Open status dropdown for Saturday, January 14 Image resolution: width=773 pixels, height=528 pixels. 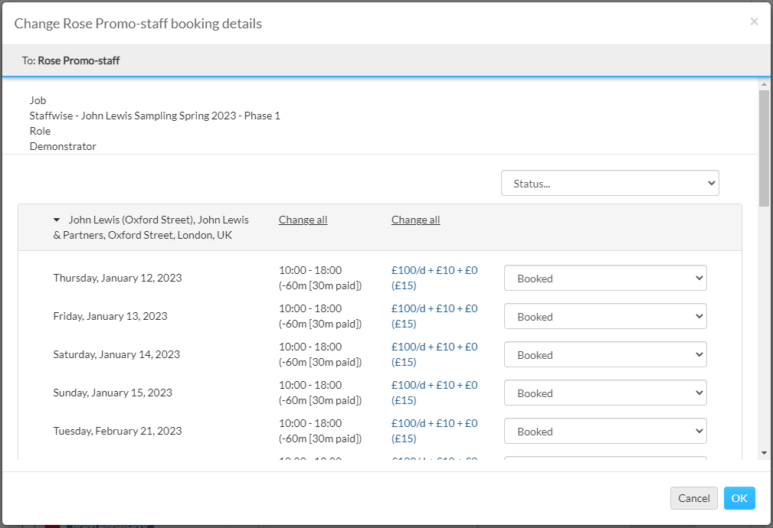605,354
